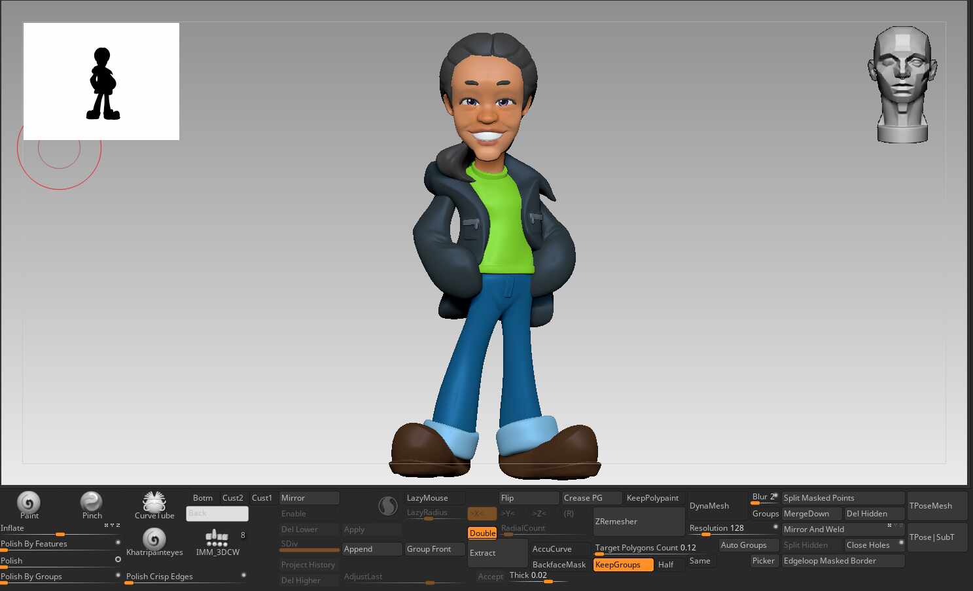Click the black silhouette preview thumbnail
This screenshot has height=591, width=973.
pos(101,81)
